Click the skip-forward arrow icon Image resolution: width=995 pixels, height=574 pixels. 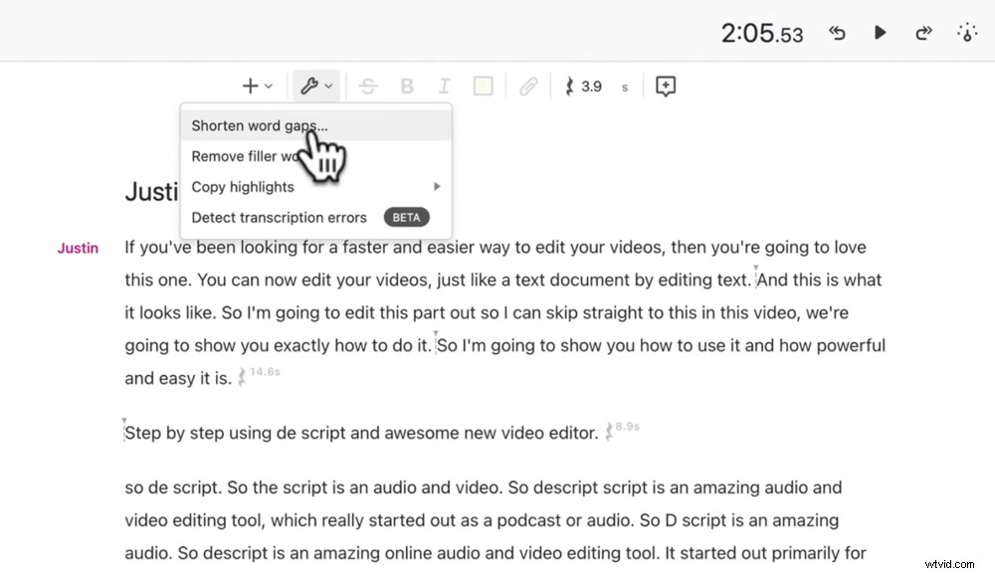(923, 33)
